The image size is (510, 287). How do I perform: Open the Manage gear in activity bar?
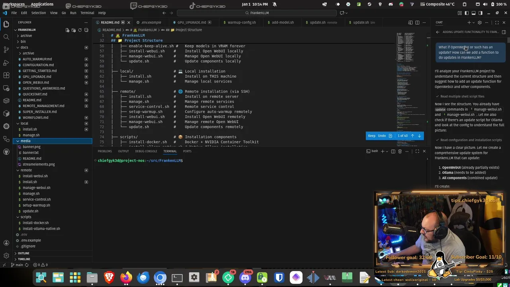(x=6, y=256)
